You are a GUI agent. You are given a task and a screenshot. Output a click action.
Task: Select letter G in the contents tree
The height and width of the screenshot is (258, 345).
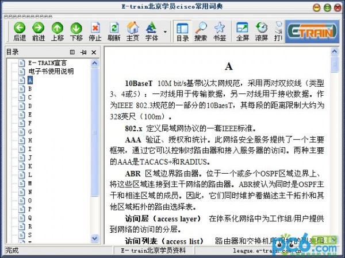30,132
